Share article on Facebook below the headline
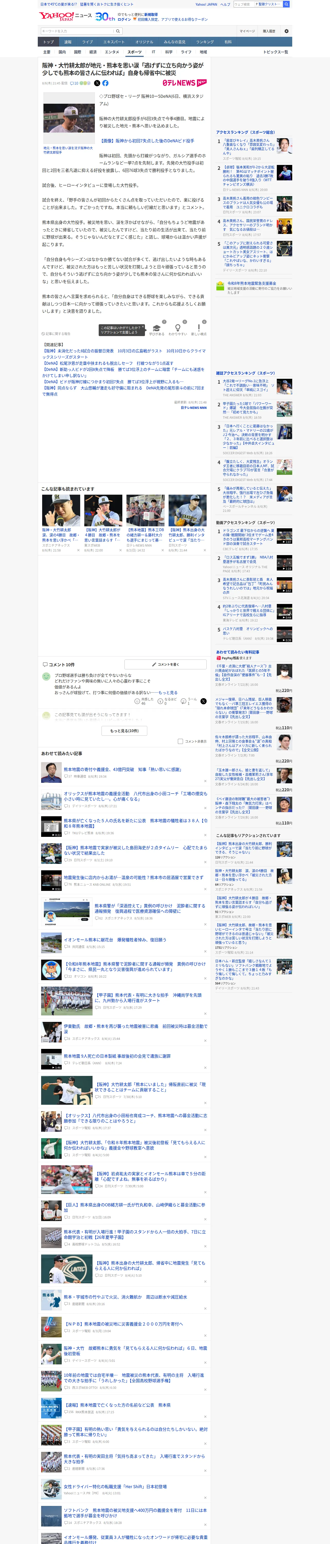The height and width of the screenshot is (1544, 330). tap(105, 83)
